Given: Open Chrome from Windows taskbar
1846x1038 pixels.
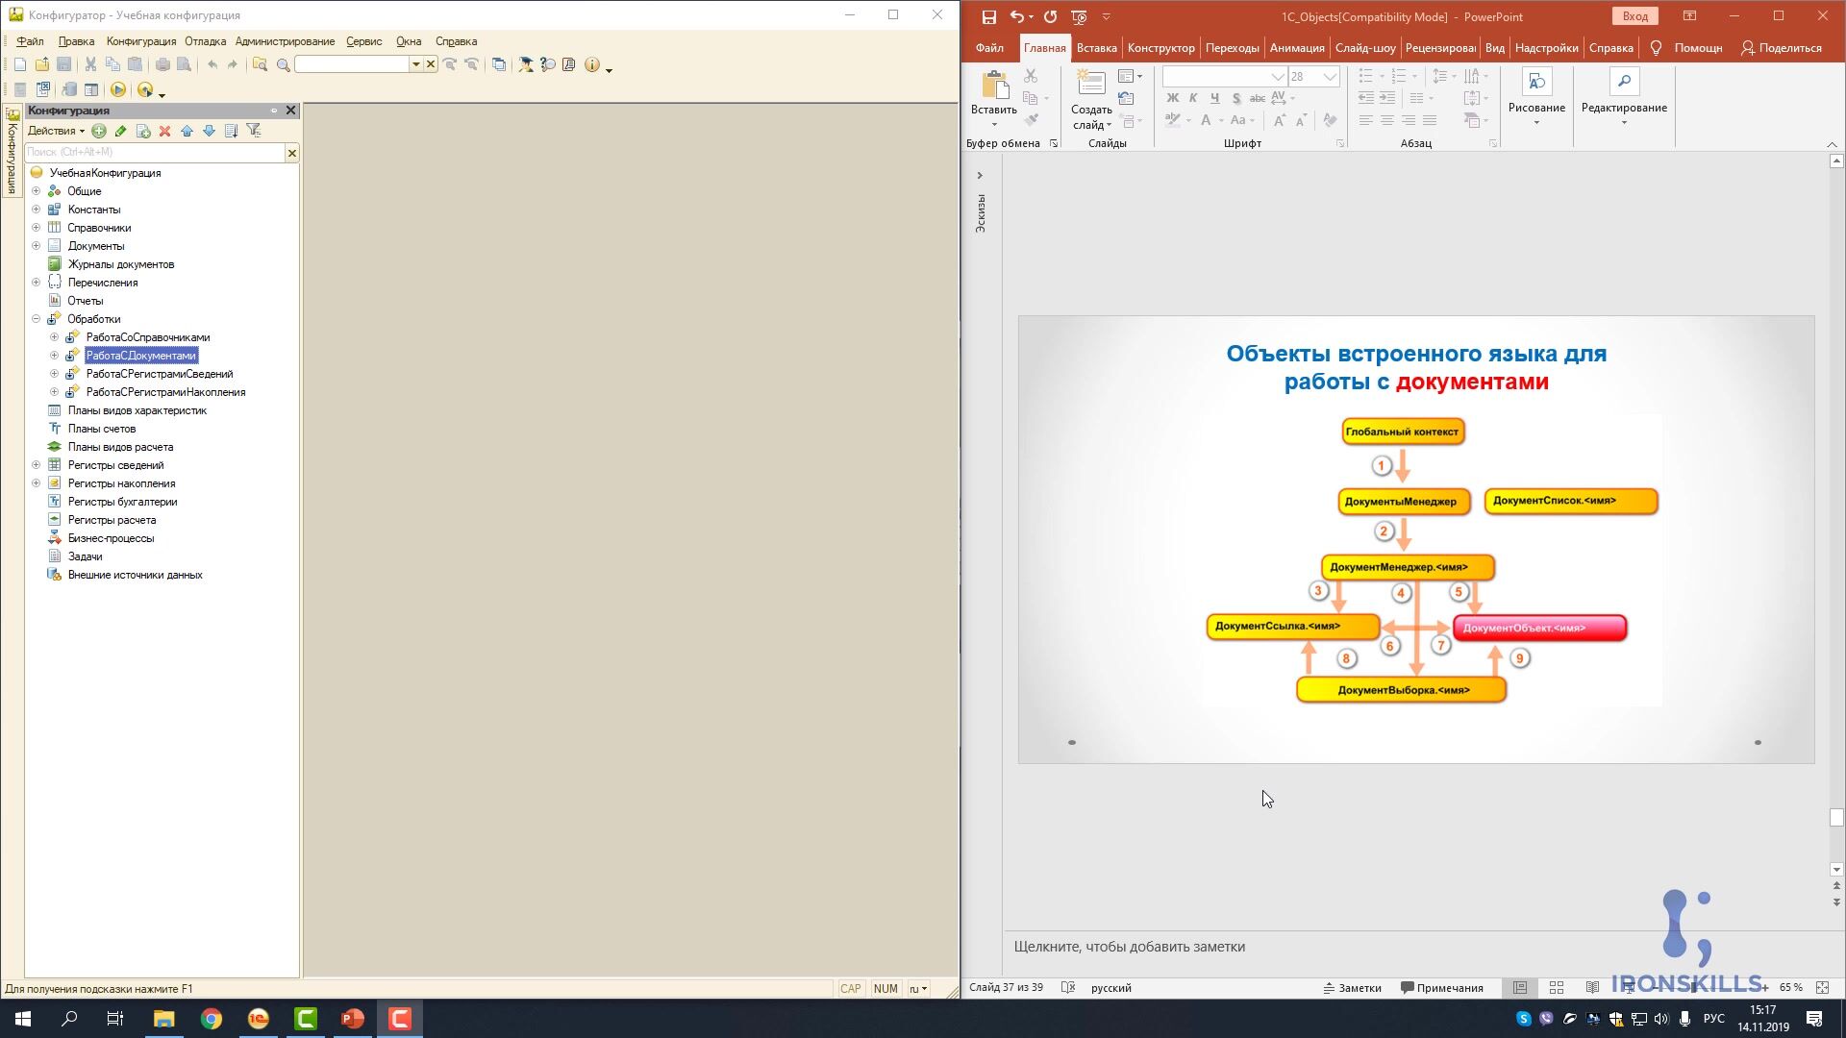Looking at the screenshot, I should [212, 1019].
